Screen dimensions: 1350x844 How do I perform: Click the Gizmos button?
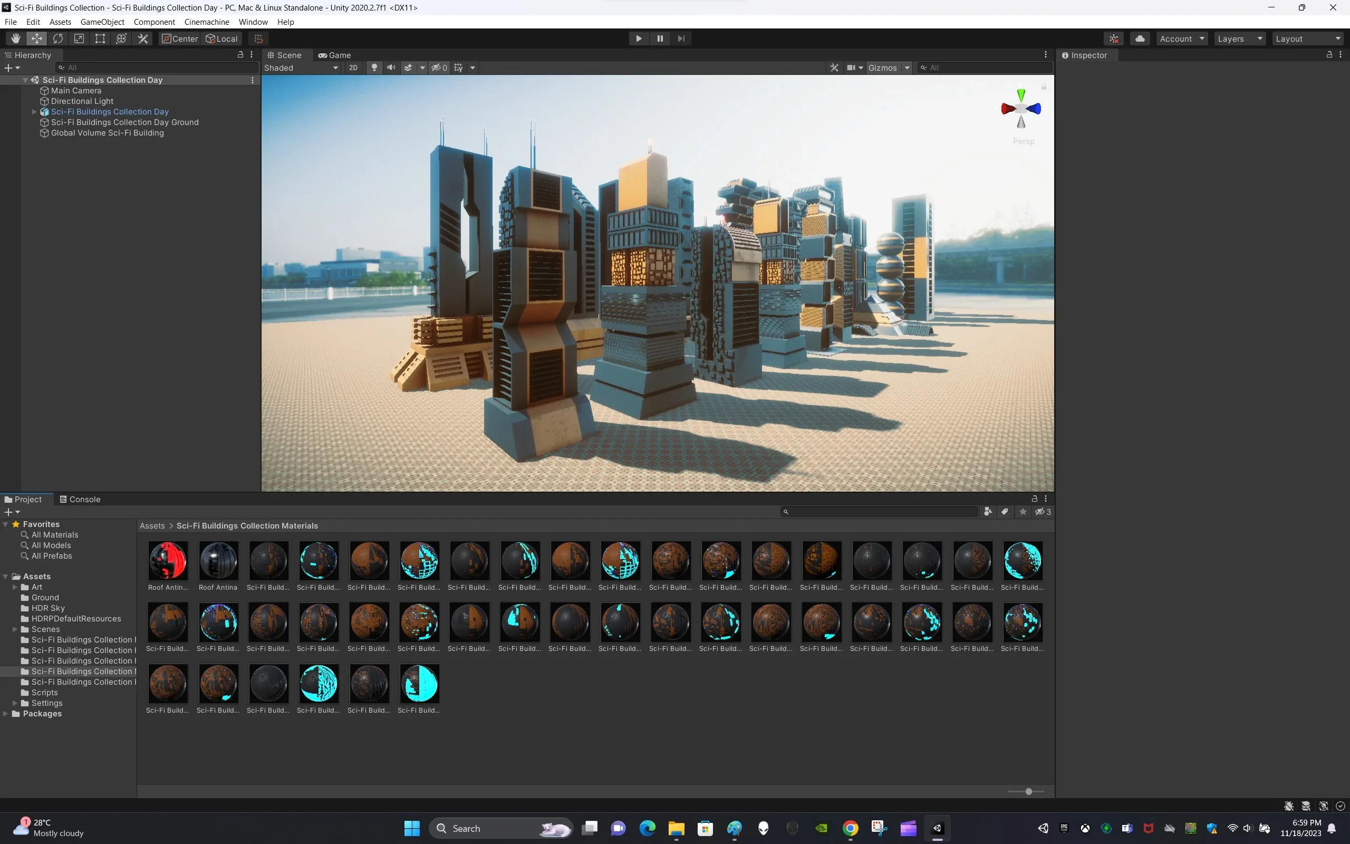tap(882, 68)
